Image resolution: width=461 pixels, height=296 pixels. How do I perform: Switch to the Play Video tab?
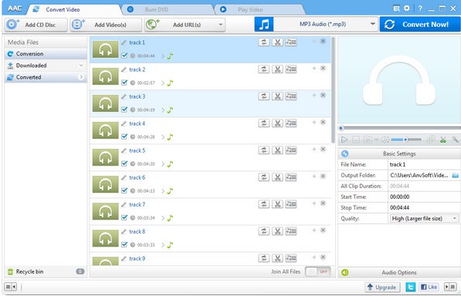[250, 10]
